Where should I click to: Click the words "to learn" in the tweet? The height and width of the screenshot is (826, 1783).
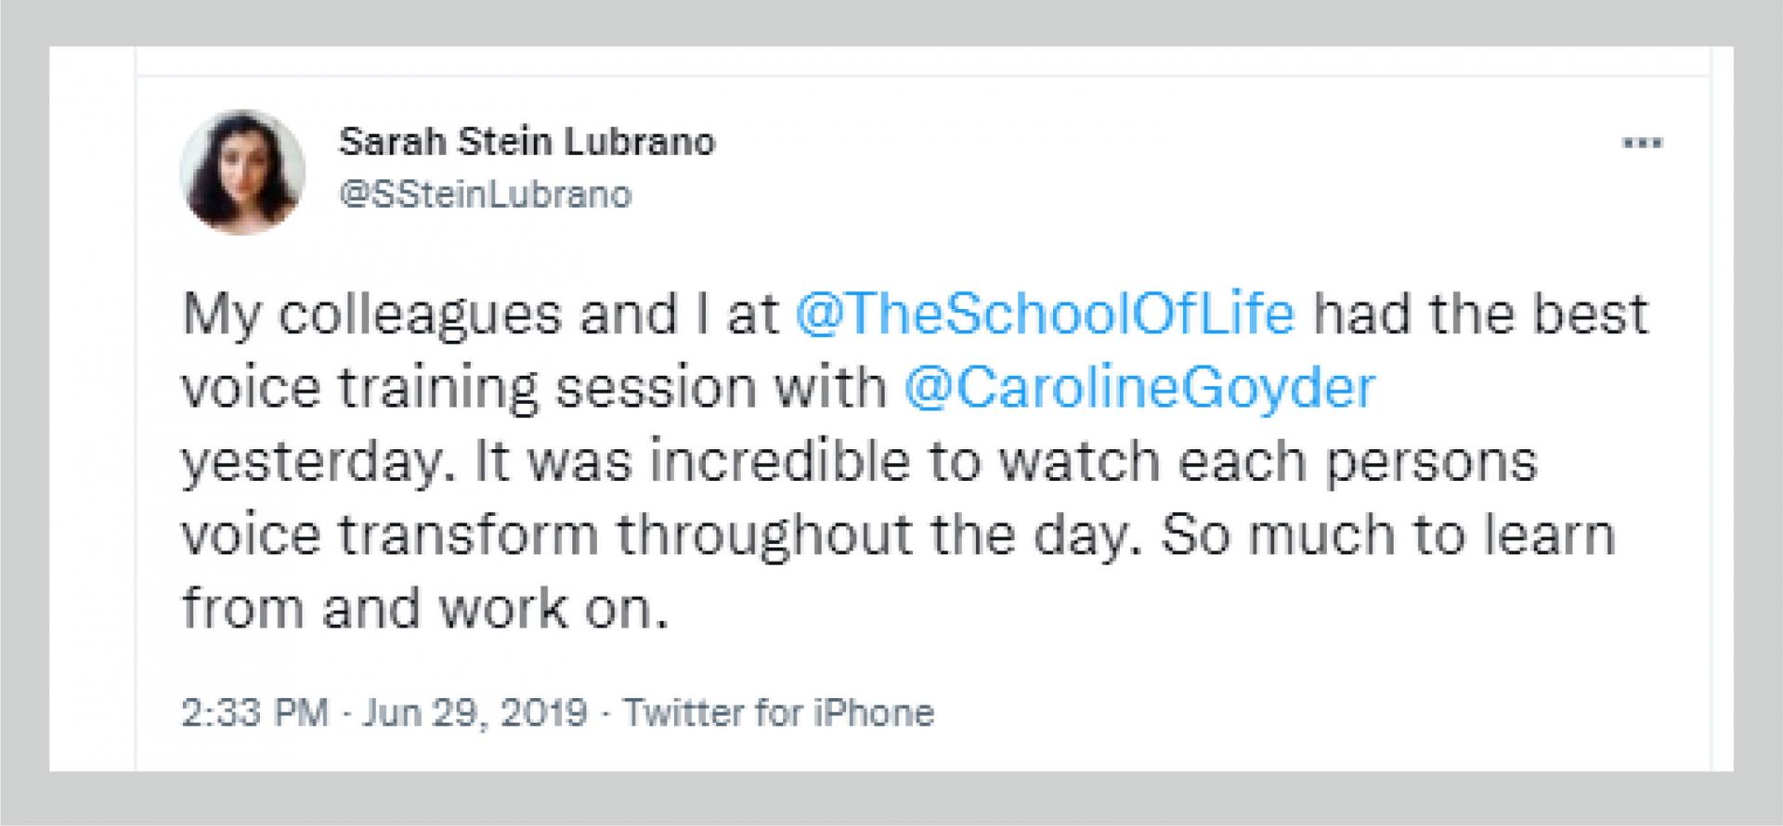(1523, 536)
